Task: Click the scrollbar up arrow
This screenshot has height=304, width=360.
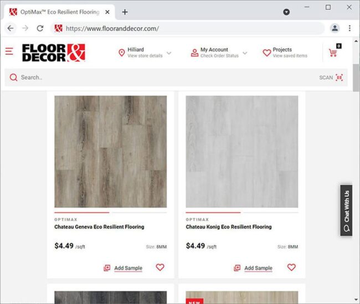Action: coord(356,42)
